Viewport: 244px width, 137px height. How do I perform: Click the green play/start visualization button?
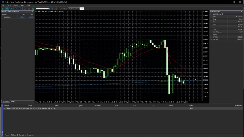[x=33, y=9]
